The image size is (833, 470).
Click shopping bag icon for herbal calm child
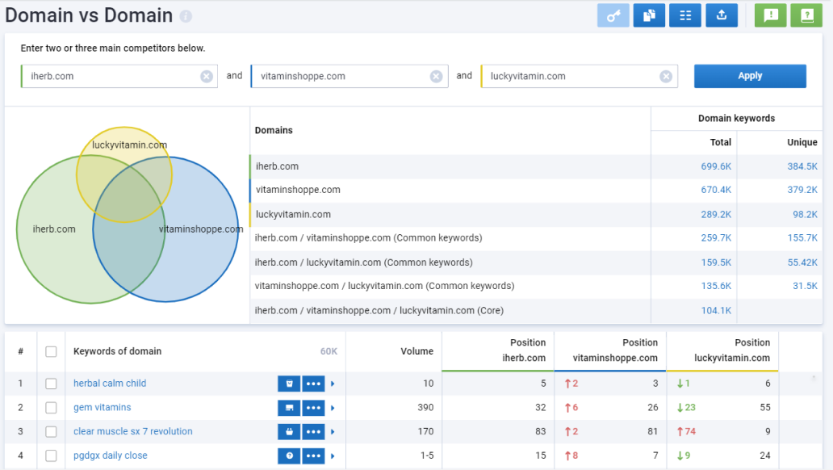click(289, 384)
